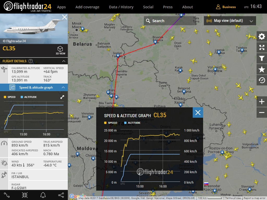Zoom in on the map
267x200 pixels.
pyautogui.click(x=262, y=102)
